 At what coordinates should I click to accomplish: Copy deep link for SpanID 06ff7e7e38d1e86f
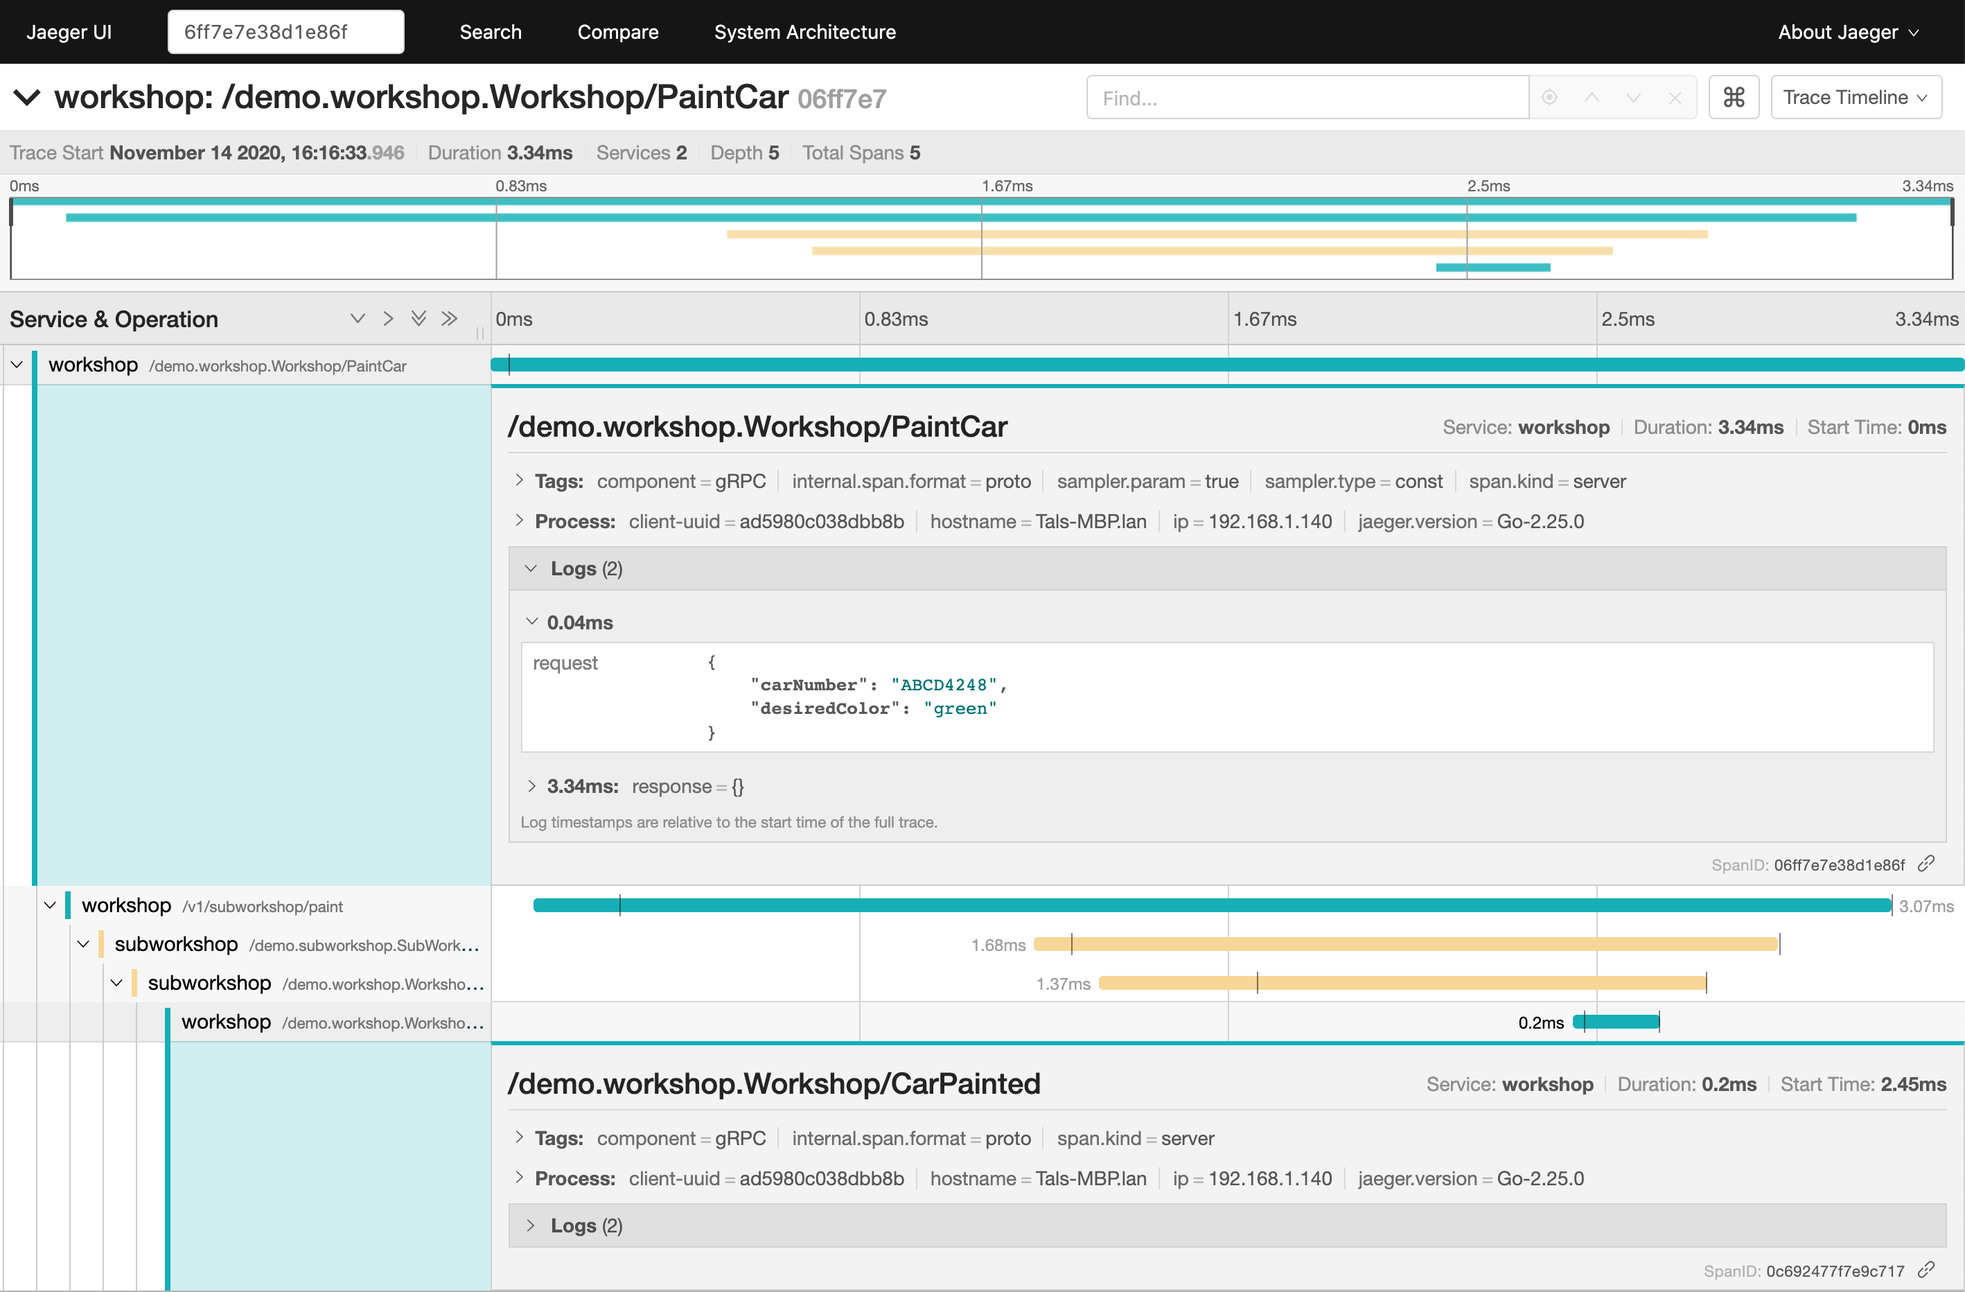[1926, 864]
